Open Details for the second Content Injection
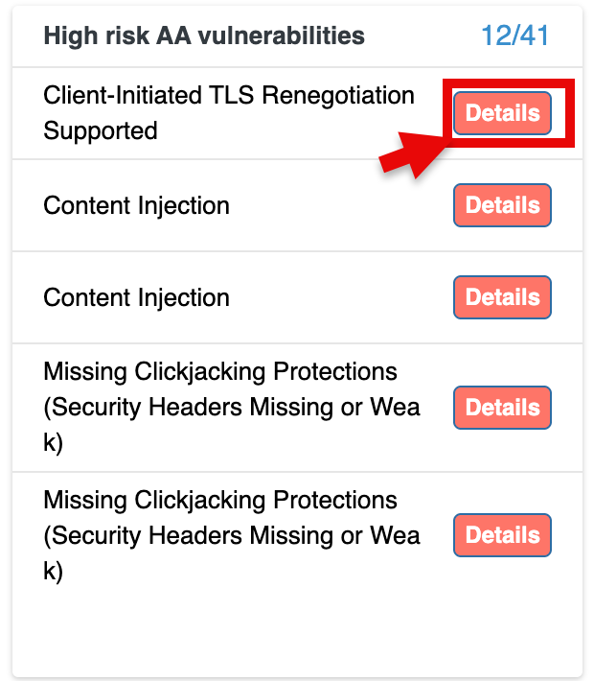The height and width of the screenshot is (681, 594). click(502, 297)
